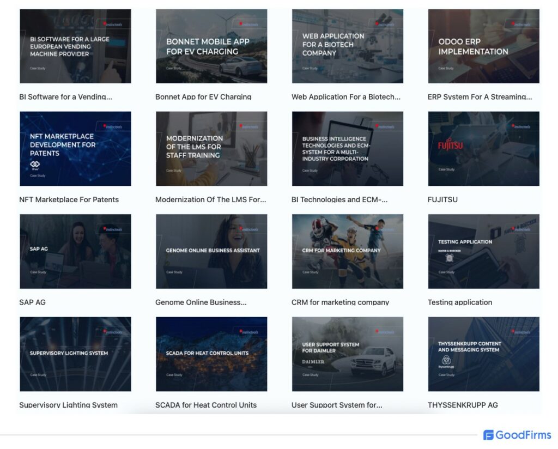This screenshot has height=449, width=558.
Task: Open the Business Intelligence ECM-System thumbnail
Action: 348,149
